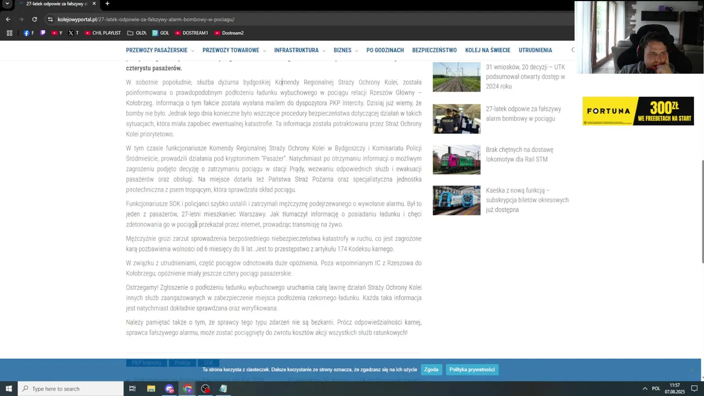Accept cookies with the Zgoda button
This screenshot has width=704, height=396.
point(431,370)
